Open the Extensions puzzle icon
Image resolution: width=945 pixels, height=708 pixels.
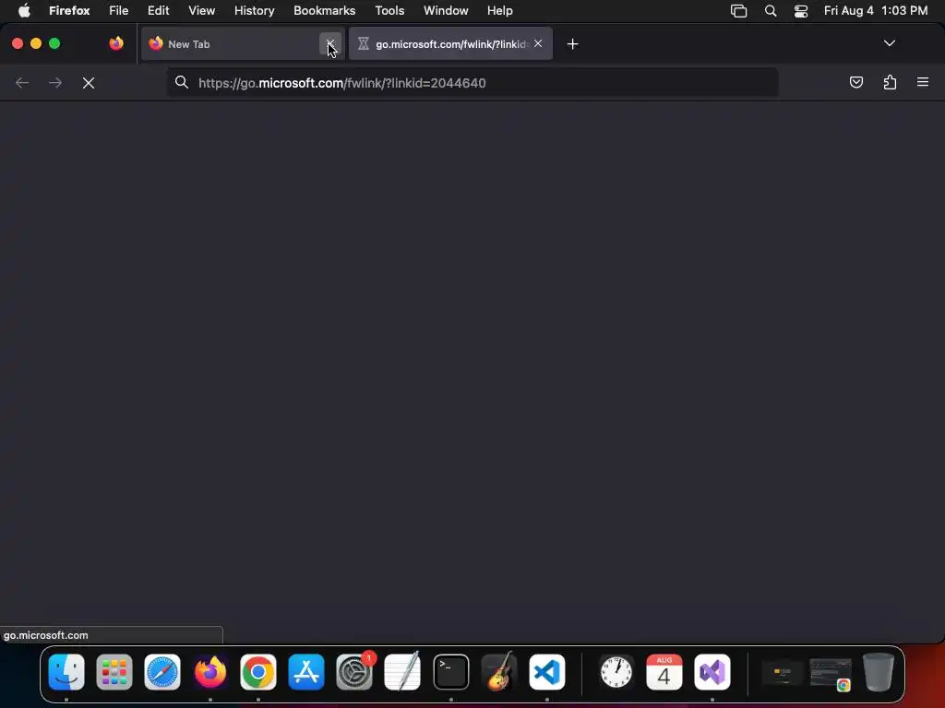[x=890, y=82]
